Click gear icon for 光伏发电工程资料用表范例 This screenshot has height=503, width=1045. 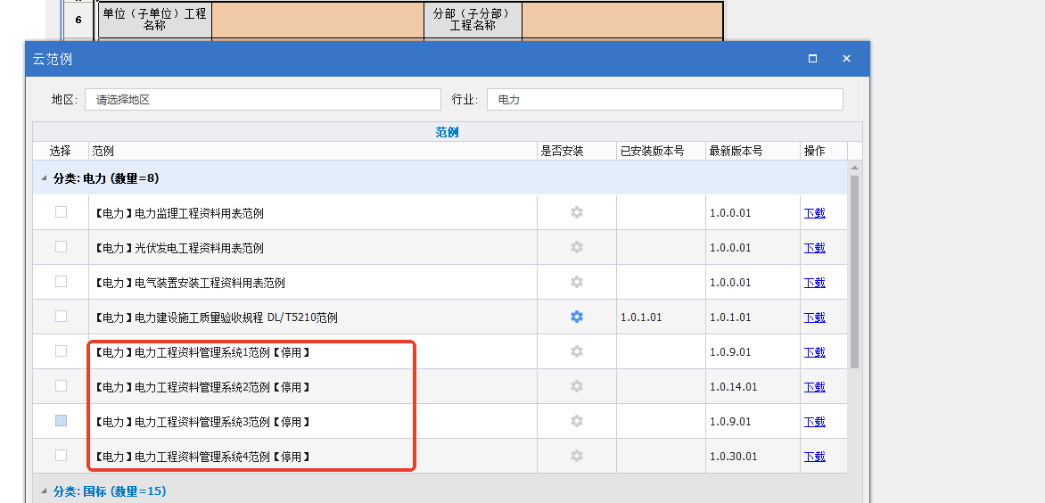(577, 247)
